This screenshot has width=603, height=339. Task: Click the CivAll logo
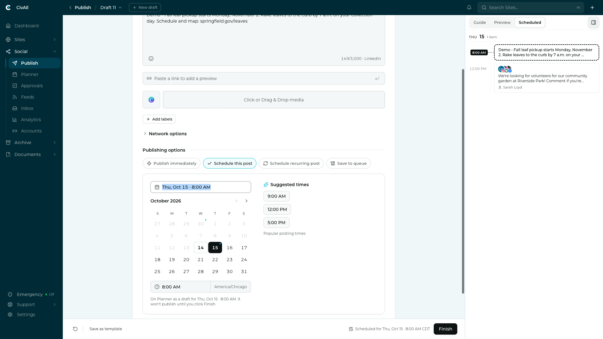click(x=8, y=8)
